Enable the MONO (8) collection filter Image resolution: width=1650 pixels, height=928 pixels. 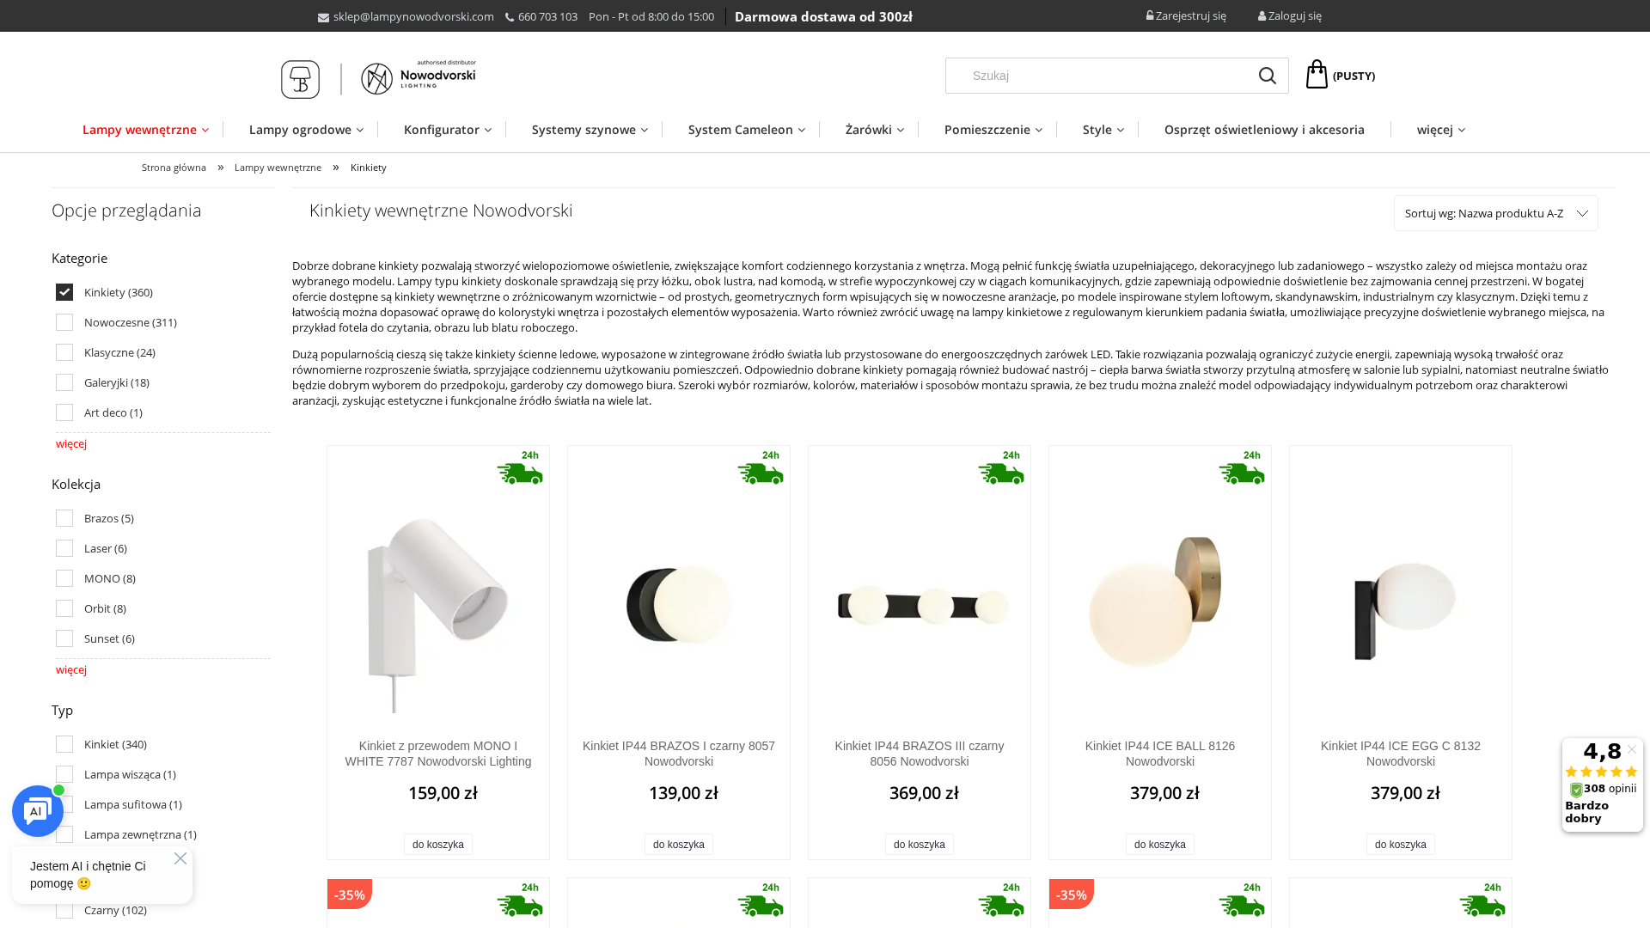pyautogui.click(x=64, y=578)
